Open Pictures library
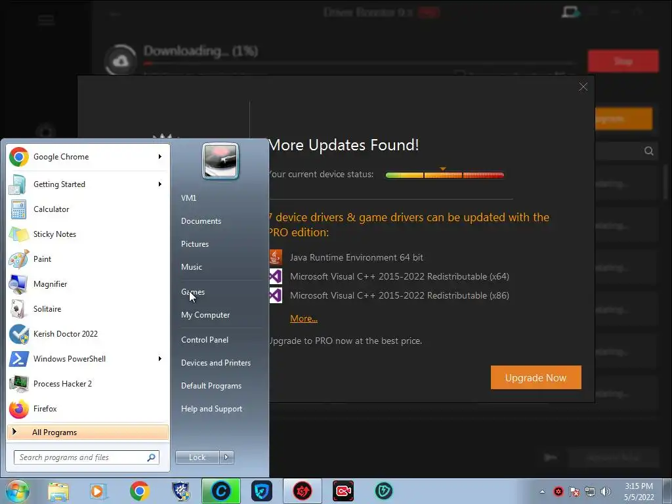 click(x=195, y=244)
